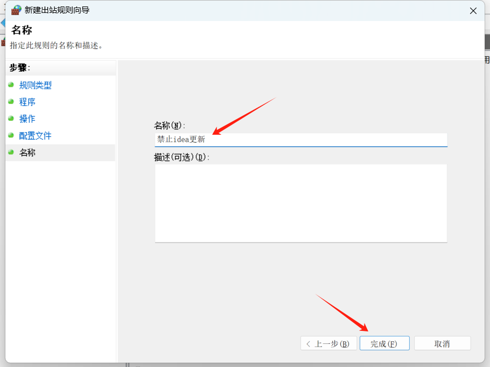
Task: Focus the 名称(N) input field
Action: 301,140
